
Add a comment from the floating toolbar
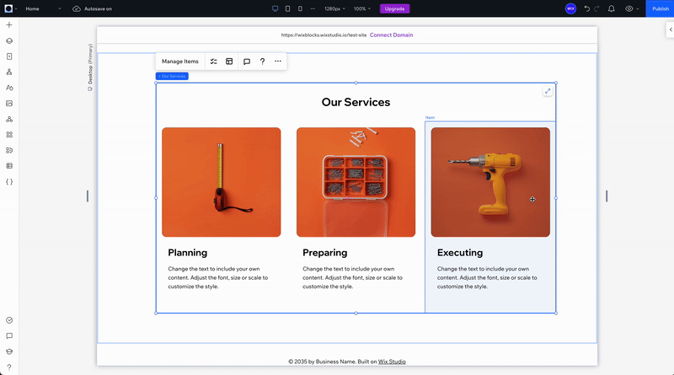247,62
